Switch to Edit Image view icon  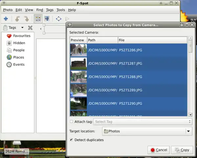(47, 19)
